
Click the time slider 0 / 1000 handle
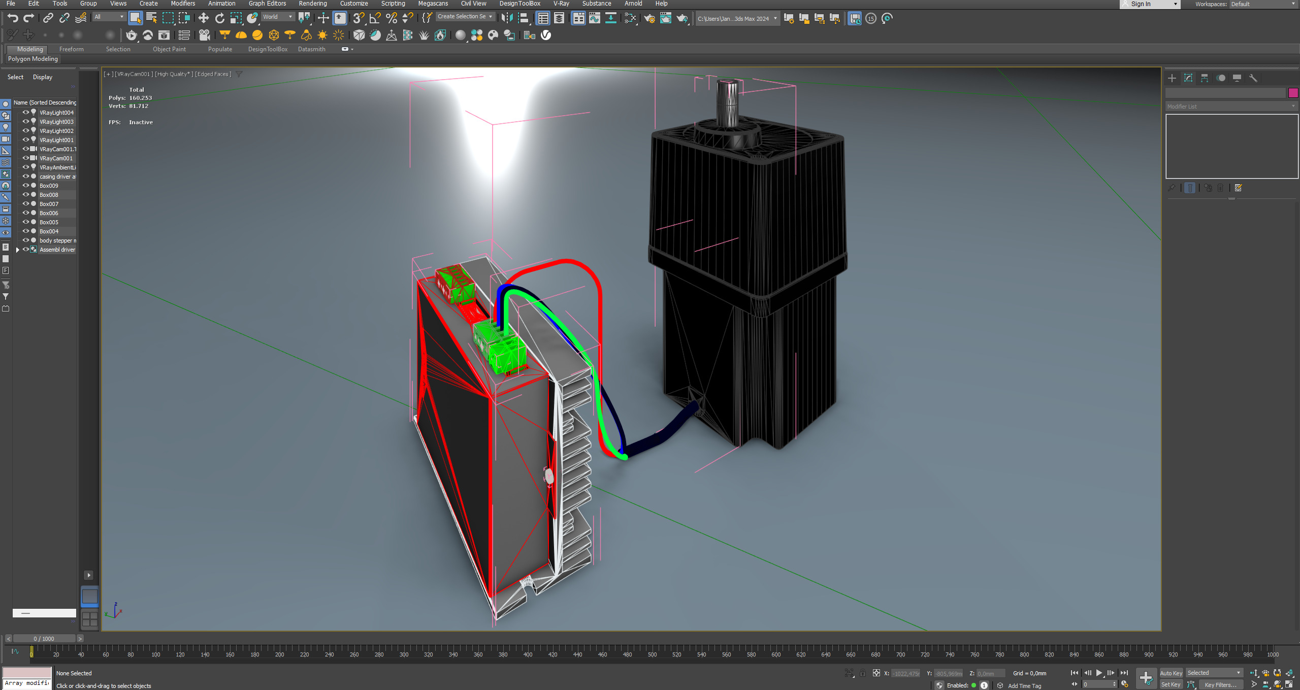click(44, 639)
